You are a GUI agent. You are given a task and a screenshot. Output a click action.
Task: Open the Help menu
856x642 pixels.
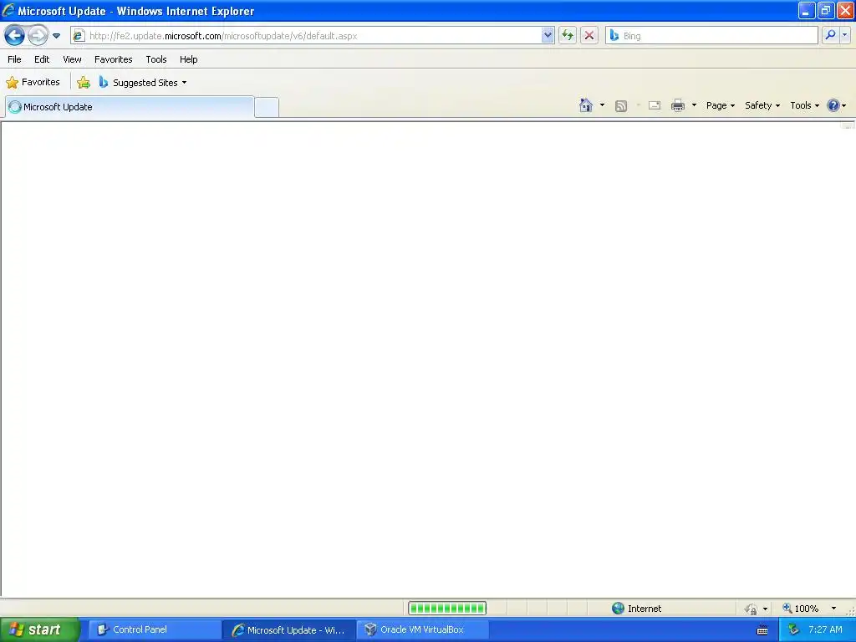(x=189, y=59)
